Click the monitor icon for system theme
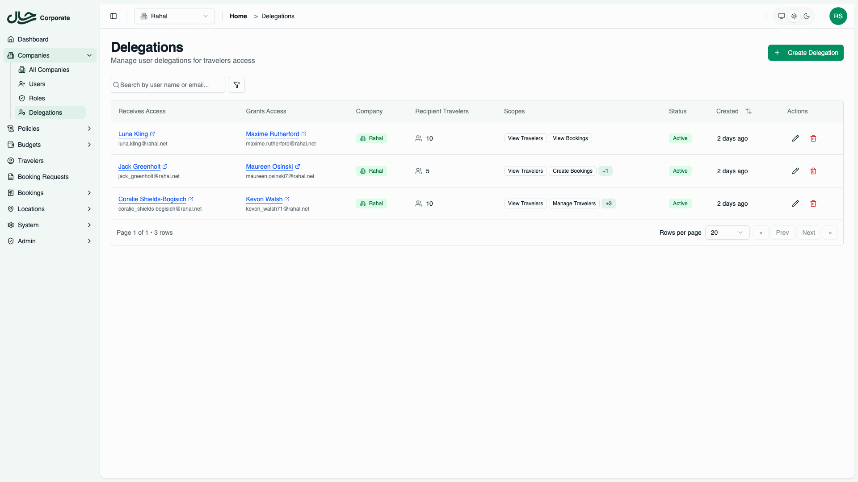 pos(781,16)
